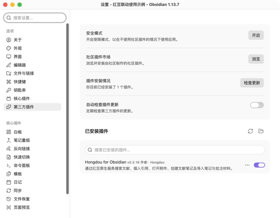Click the copy icon beside 模板
280x218 pixels.
(9, 174)
